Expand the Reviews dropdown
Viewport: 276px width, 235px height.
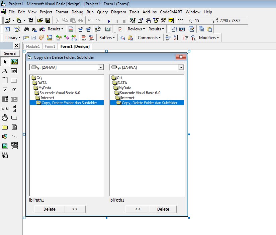pyautogui.click(x=136, y=29)
